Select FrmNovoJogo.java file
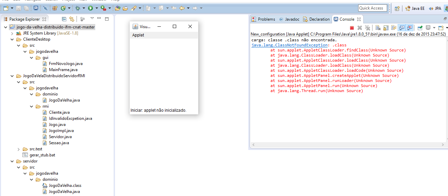Viewport: 448px width, 196px height. [63, 64]
